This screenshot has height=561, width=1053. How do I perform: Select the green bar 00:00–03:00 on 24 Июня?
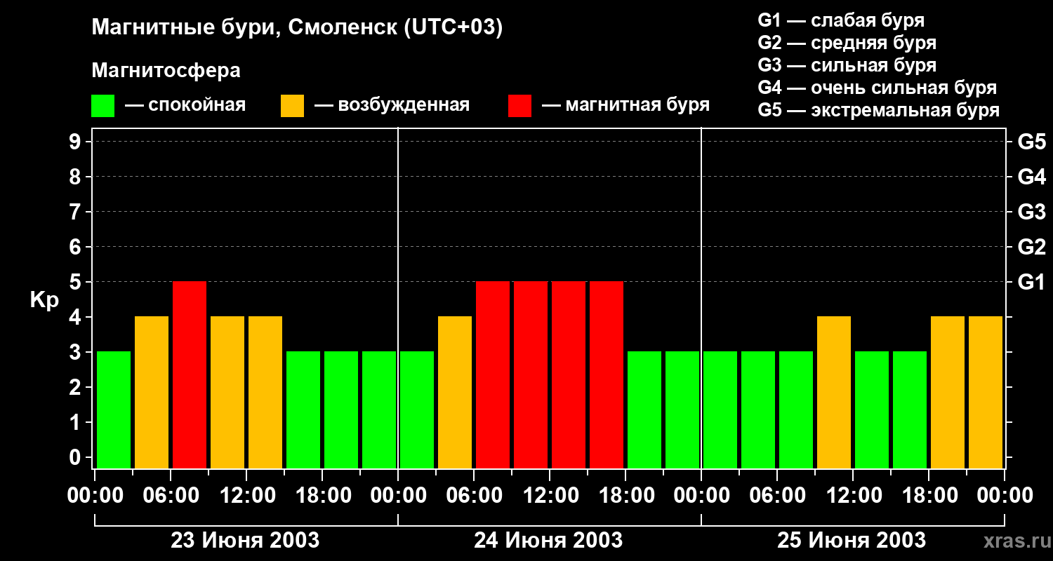[417, 410]
